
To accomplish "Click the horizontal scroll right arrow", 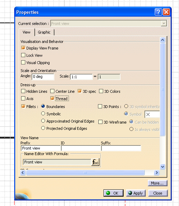I will pos(156,172).
